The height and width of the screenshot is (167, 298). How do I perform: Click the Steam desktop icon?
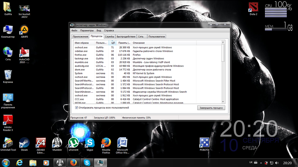point(24,143)
